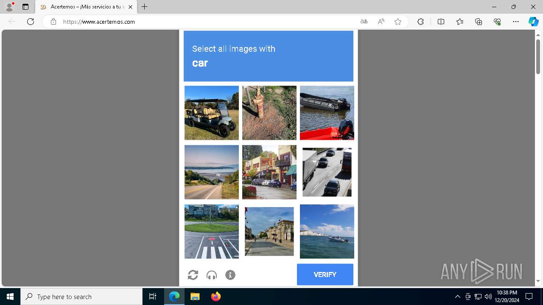The image size is (543, 305).
Task: Open Microsoft Edge from taskbar
Action: point(174,297)
